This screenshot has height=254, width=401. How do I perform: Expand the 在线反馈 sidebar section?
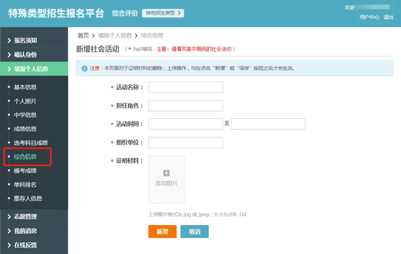tap(25, 245)
